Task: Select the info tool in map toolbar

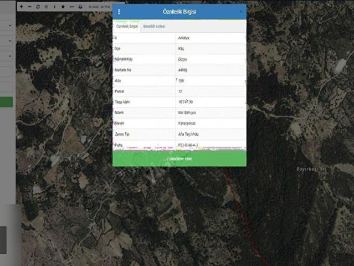Action: [x=54, y=7]
